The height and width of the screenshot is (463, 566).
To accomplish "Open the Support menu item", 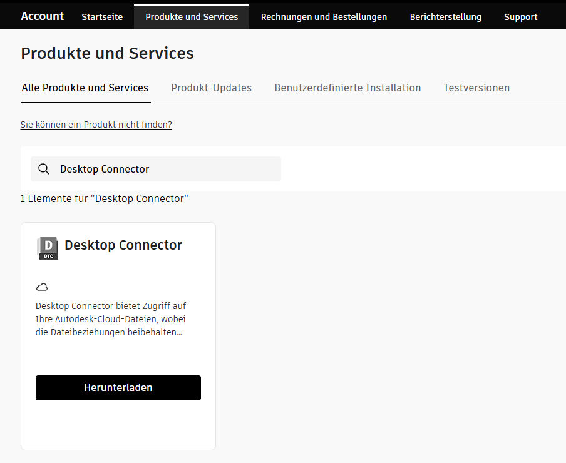I will click(x=520, y=17).
